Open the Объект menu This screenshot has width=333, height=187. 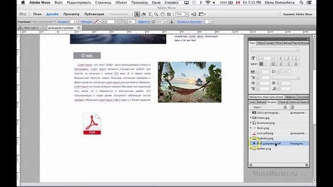[x=121, y=3]
